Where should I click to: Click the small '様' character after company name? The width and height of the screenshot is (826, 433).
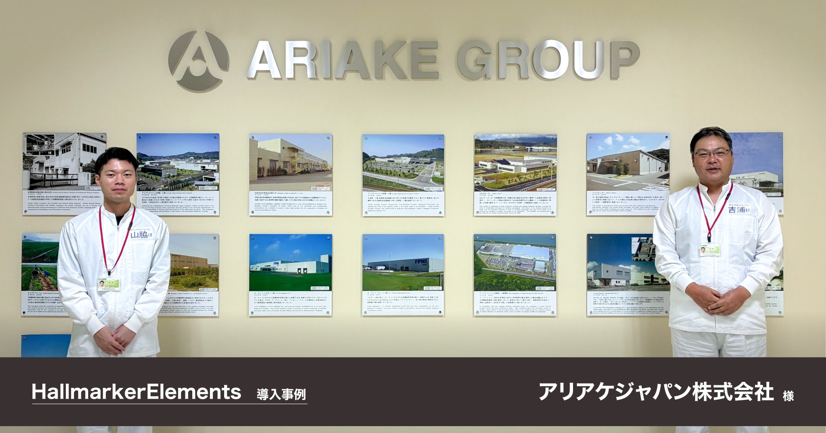(788, 396)
